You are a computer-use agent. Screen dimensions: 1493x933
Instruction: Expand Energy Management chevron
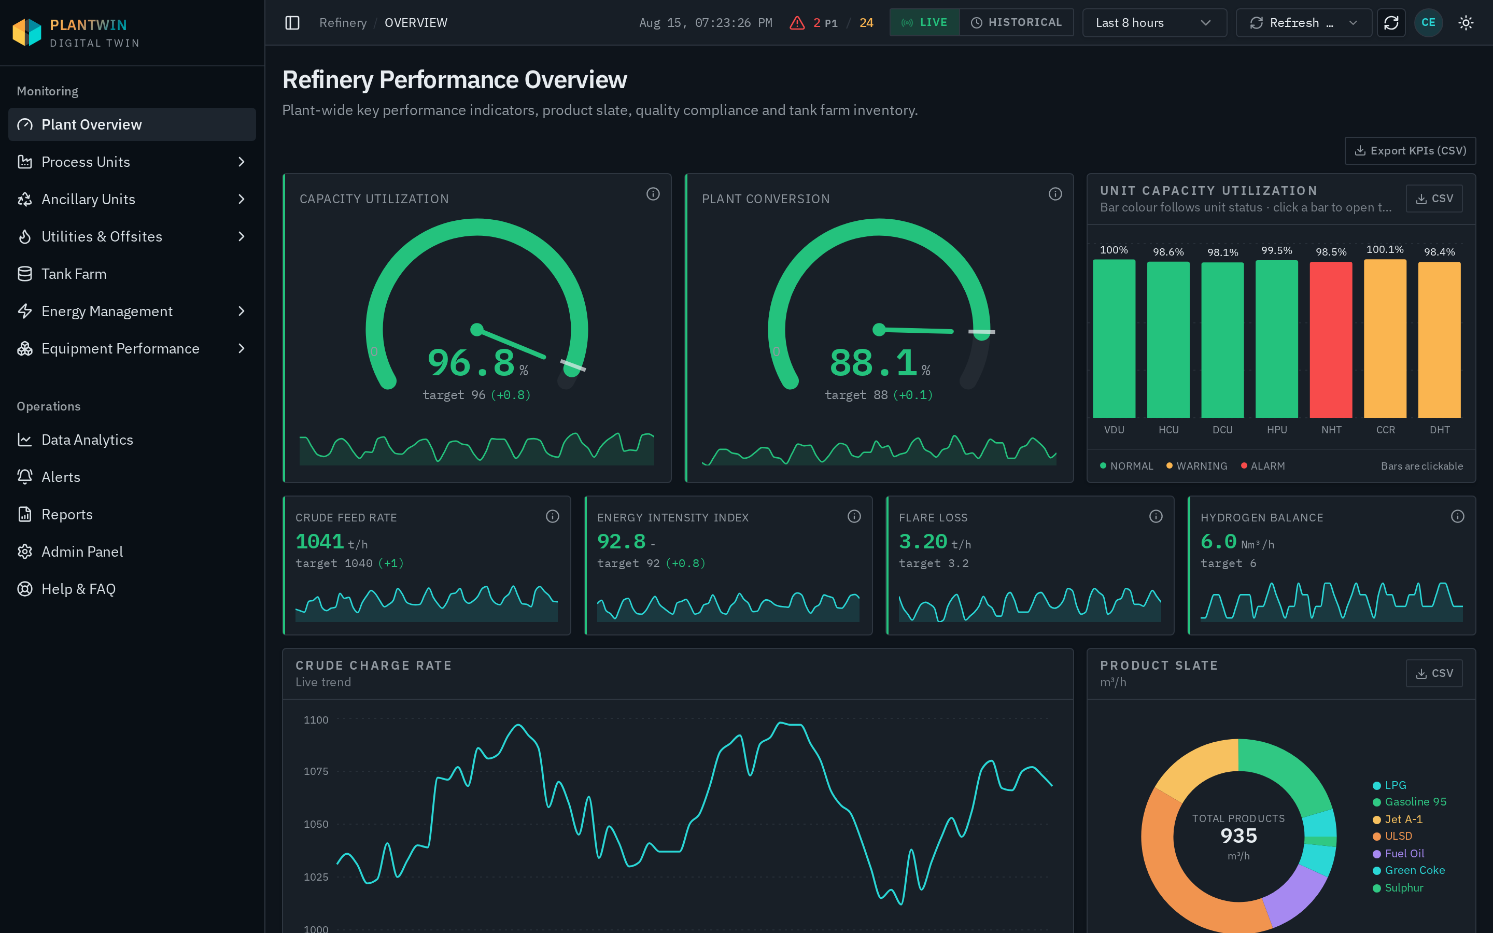[241, 311]
